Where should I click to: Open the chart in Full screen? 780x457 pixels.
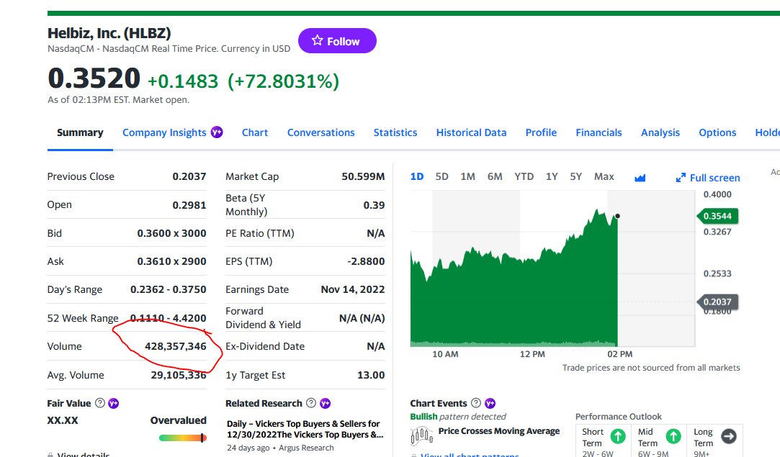click(x=708, y=178)
